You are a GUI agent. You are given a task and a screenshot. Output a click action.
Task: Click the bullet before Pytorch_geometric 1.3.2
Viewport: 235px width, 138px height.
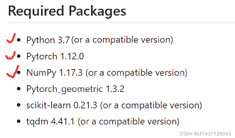(19, 89)
